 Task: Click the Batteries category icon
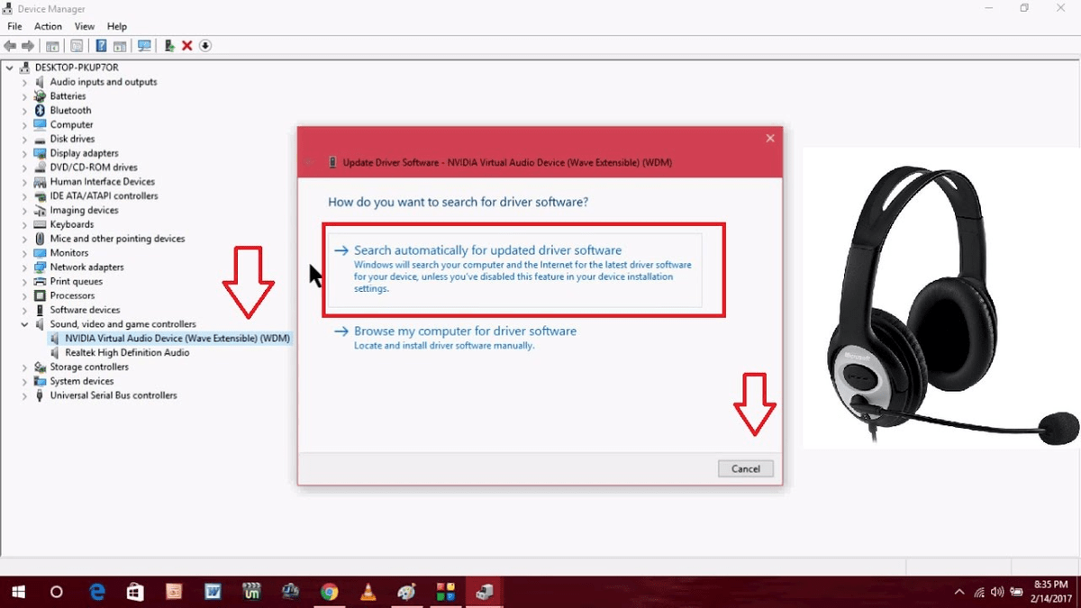40,96
